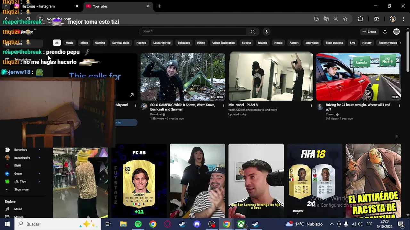Show hidden tray icons chevron

332,224
